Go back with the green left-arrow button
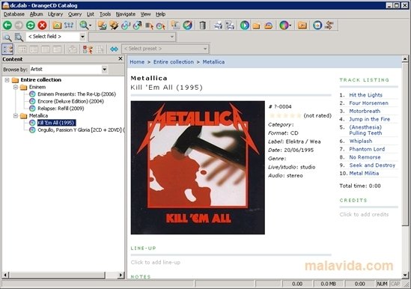This screenshot has height=289, width=411. 7,25
